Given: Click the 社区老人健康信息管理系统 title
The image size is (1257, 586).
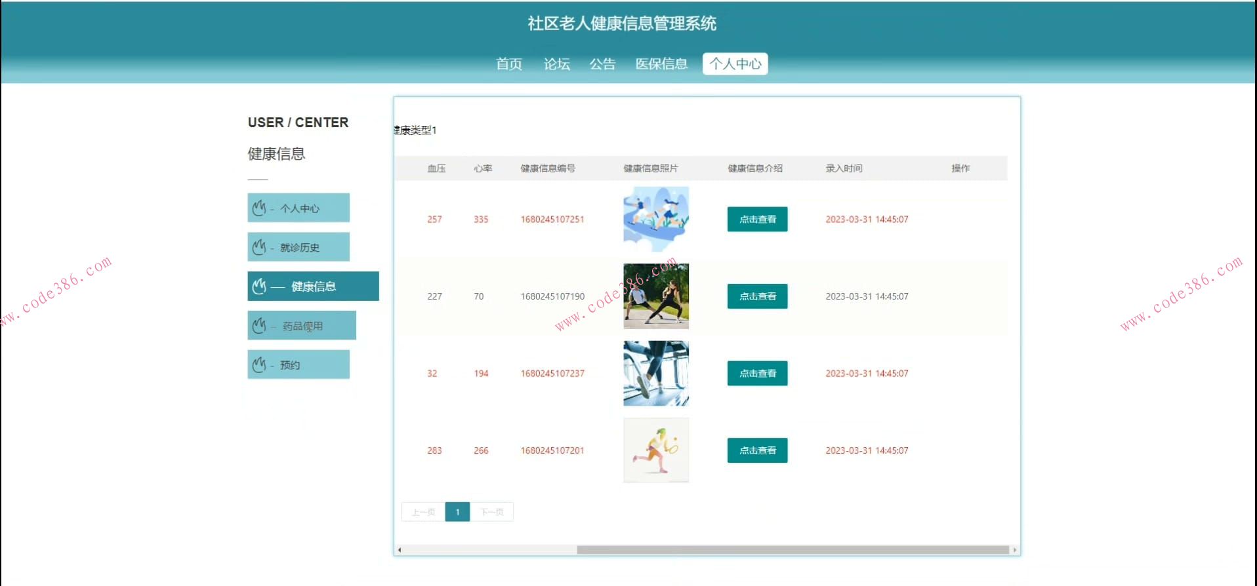Looking at the screenshot, I should 622,24.
